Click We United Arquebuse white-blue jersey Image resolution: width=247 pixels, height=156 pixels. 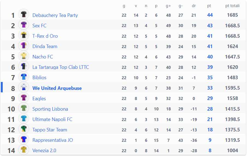(x=23, y=87)
